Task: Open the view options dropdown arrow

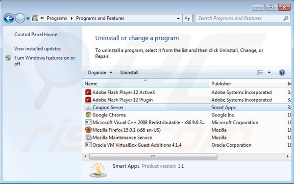Action: pyautogui.click(x=269, y=72)
